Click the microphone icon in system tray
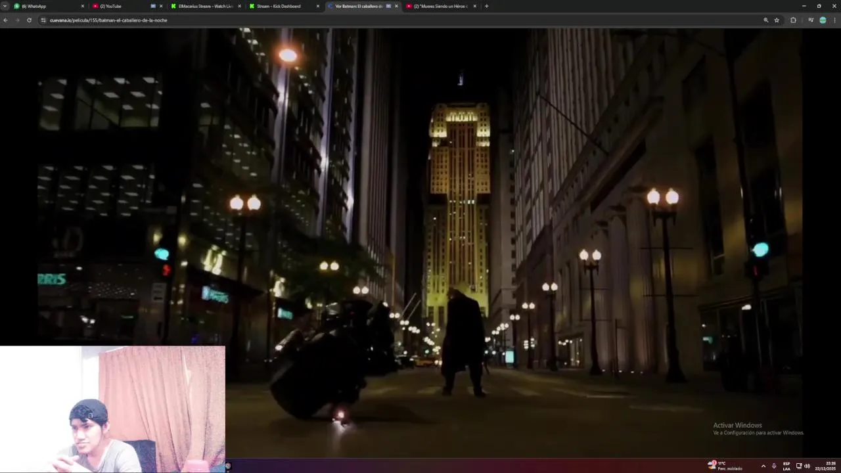This screenshot has height=473, width=841. pos(774,466)
